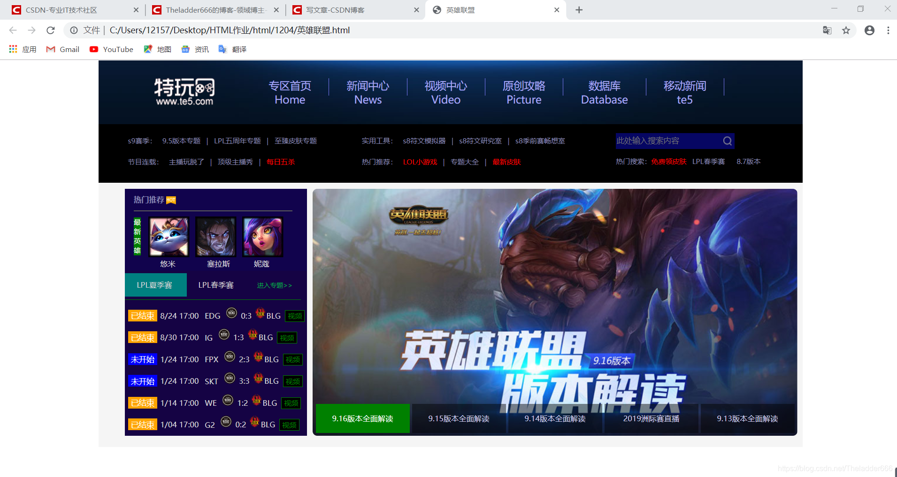
Task: Open the Apps shortcut in the bookmarks bar
Action: pyautogui.click(x=23, y=49)
